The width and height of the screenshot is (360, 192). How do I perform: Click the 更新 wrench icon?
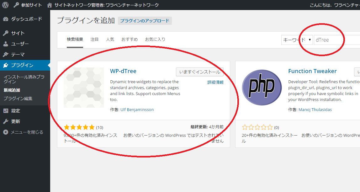6,121
